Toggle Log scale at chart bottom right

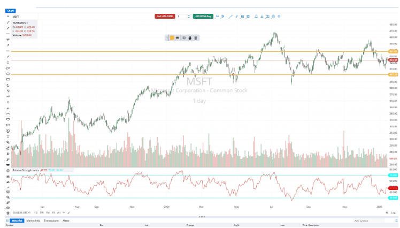393,212
